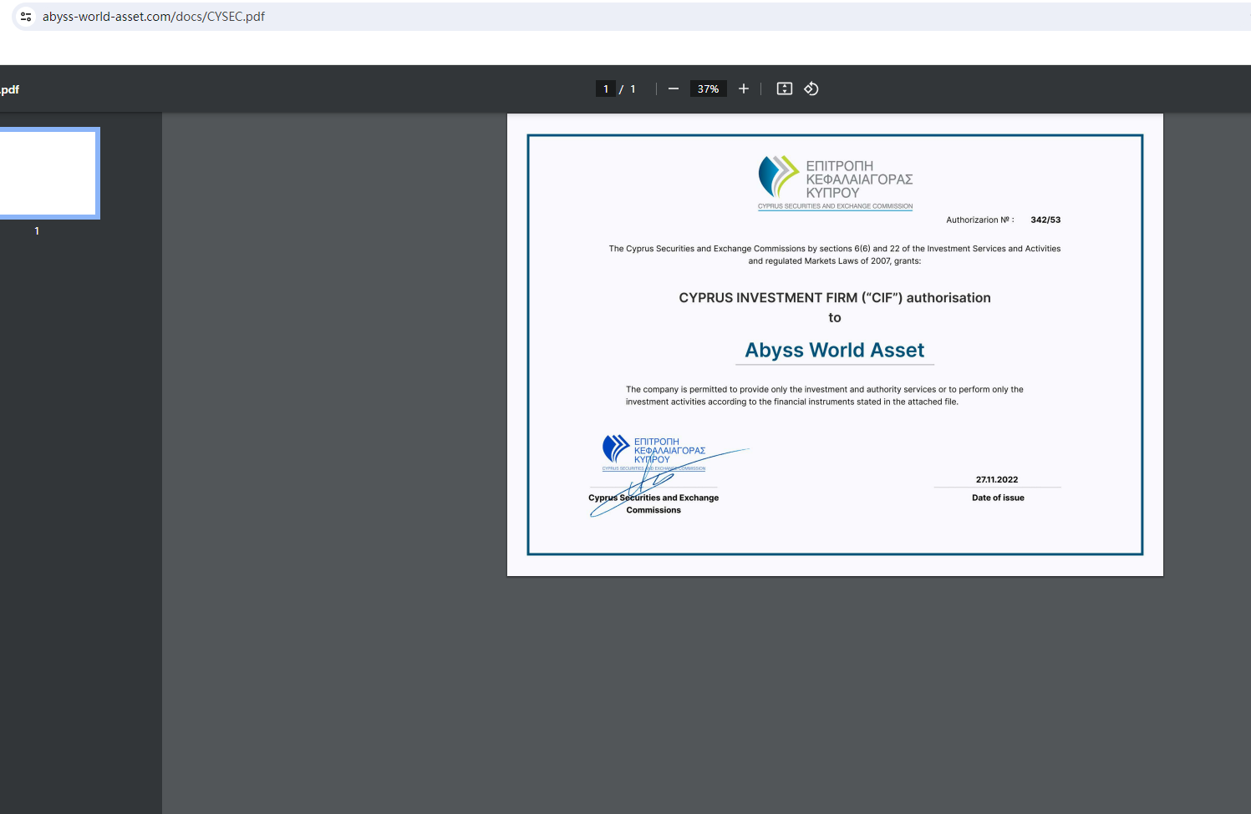Click the CySEC logo at certificate top
Image resolution: width=1251 pixels, height=814 pixels.
(778, 176)
